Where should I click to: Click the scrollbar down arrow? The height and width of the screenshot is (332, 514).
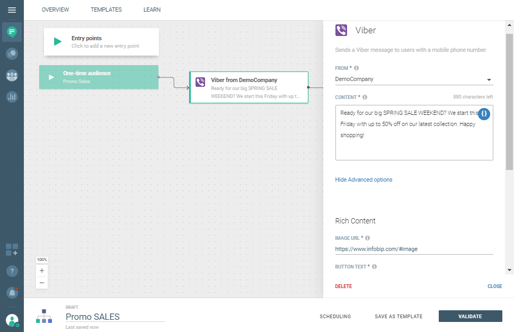pos(509,270)
